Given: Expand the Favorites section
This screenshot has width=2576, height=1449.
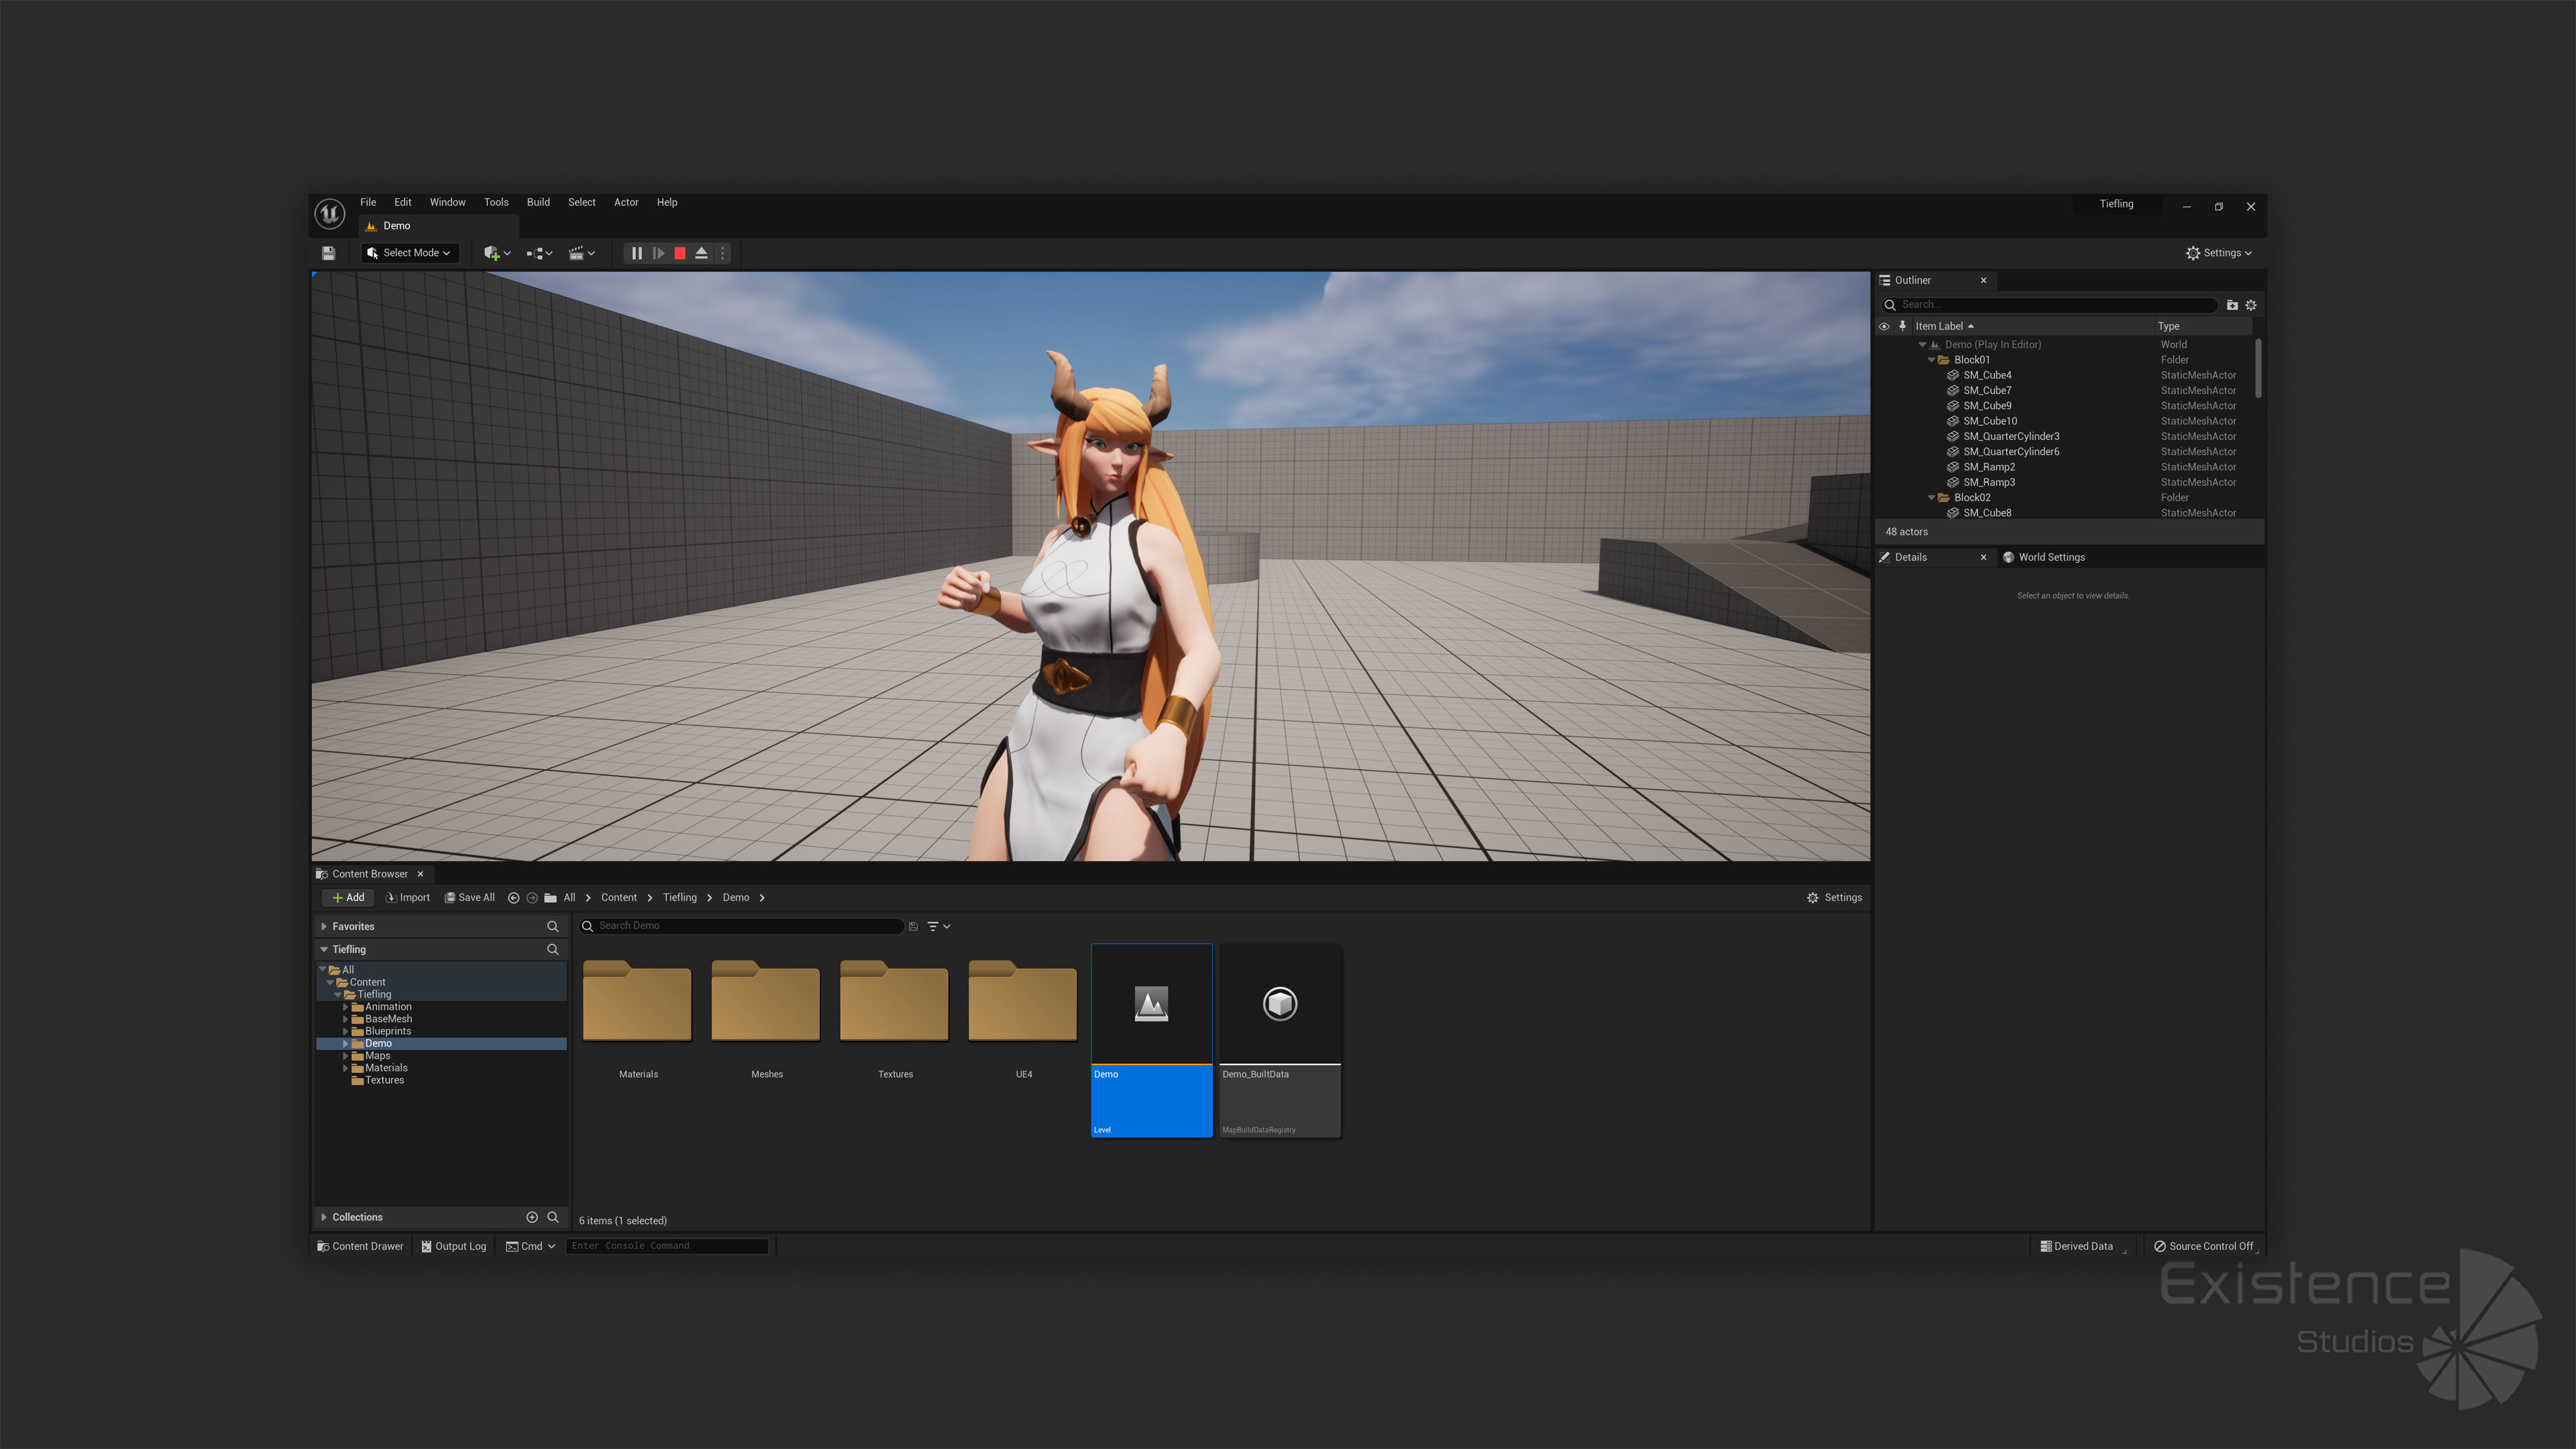Looking at the screenshot, I should [x=324, y=927].
